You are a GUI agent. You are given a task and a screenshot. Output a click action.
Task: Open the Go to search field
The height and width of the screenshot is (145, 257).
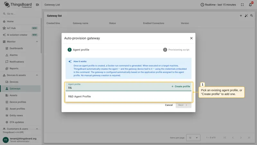[x=20, y=14]
